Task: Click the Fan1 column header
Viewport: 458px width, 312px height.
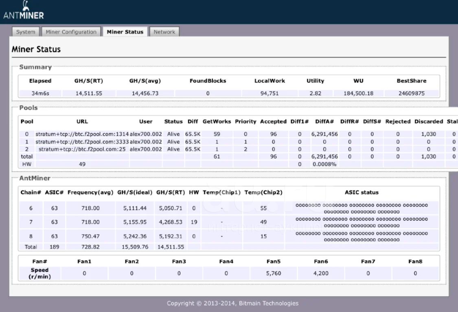Action: (84, 262)
